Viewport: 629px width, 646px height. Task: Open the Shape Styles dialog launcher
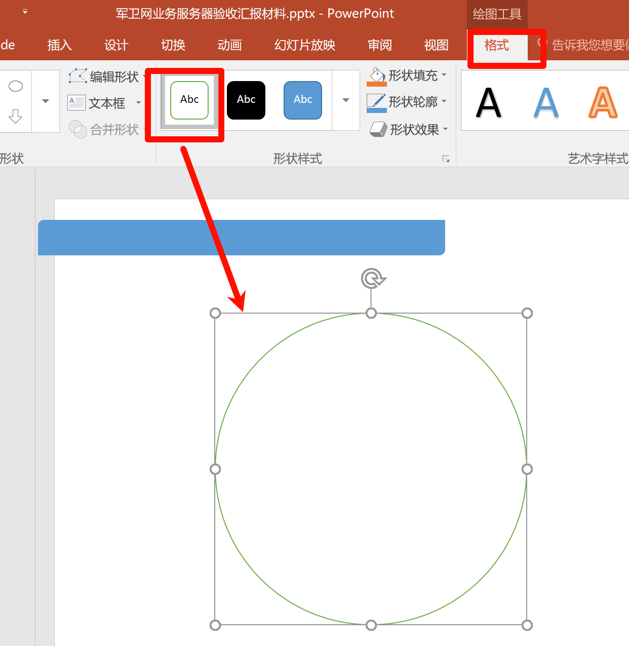coord(446,159)
